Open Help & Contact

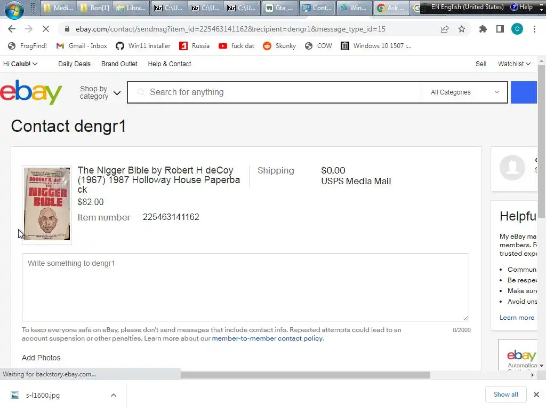tap(169, 64)
